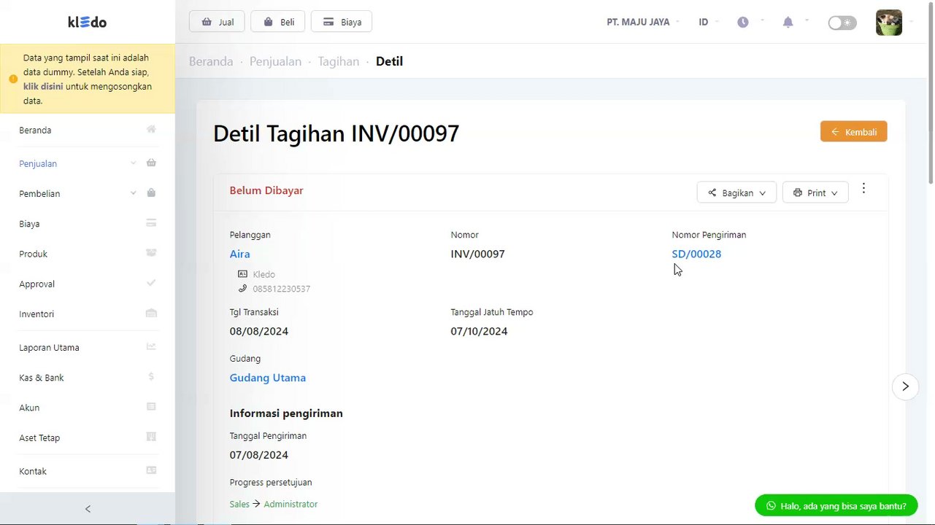The height and width of the screenshot is (525, 935).
Task: Open the clock history icon in header
Action: (x=743, y=22)
